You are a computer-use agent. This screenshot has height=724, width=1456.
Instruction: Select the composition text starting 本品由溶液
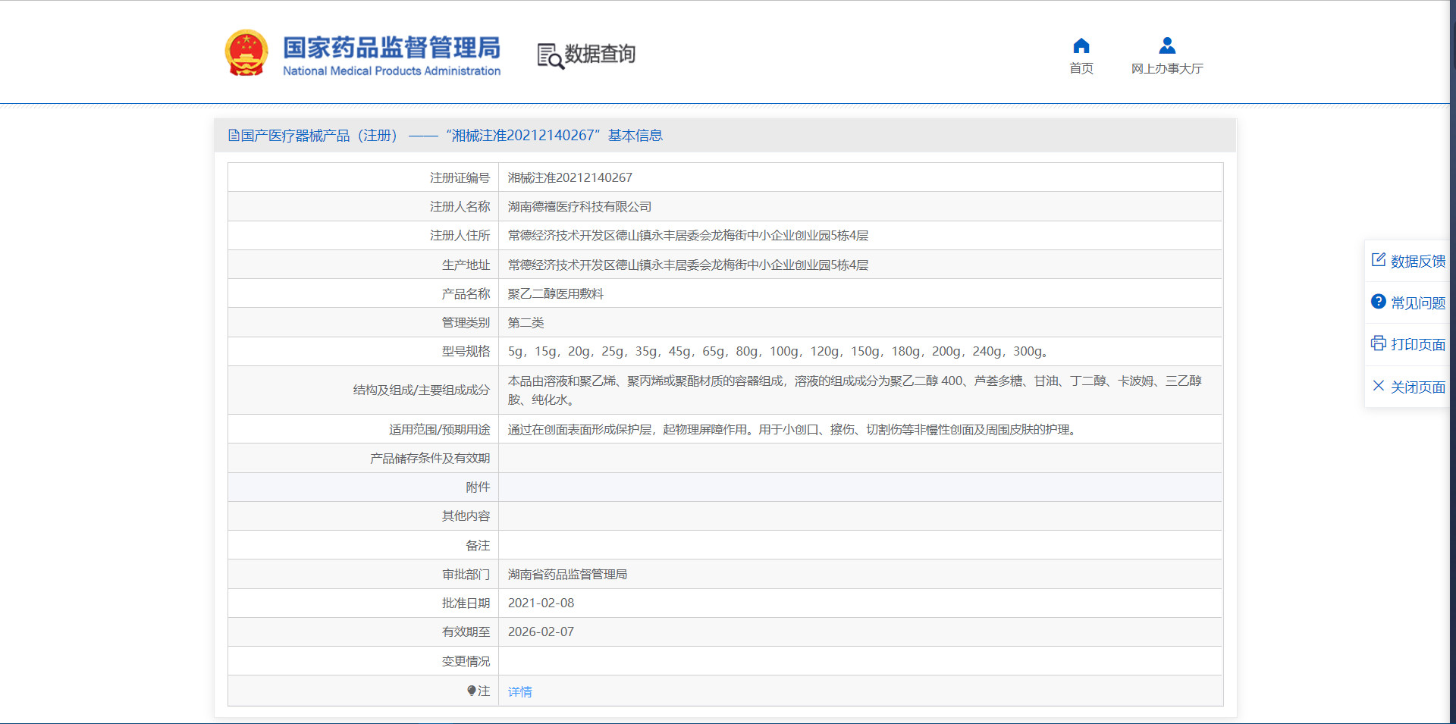855,390
